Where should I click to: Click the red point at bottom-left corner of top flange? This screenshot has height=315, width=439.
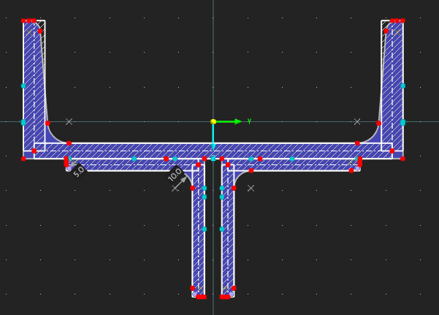point(23,158)
